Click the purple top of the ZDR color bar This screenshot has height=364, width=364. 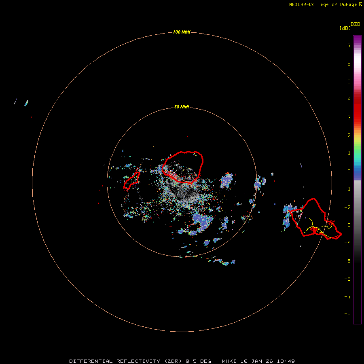click(357, 40)
